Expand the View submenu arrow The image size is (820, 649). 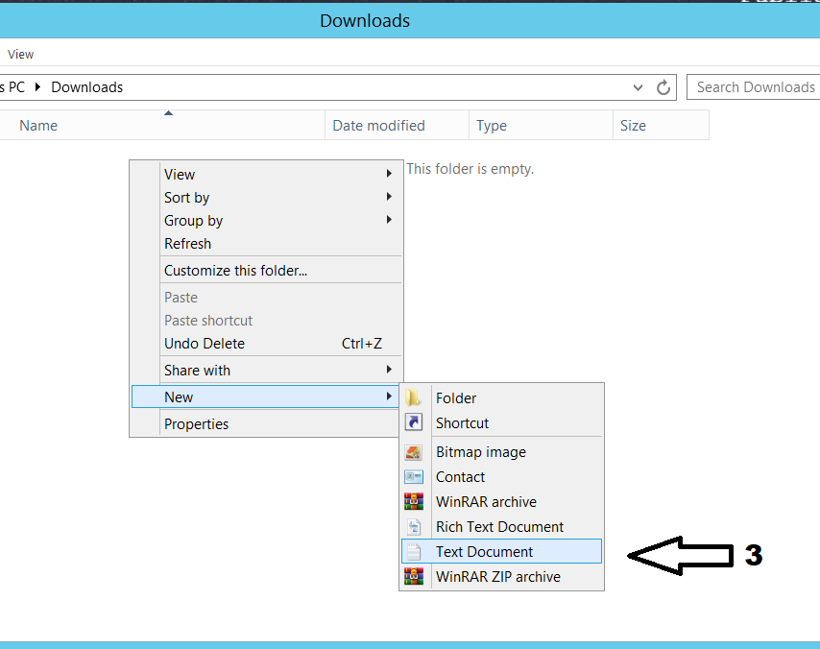pyautogui.click(x=389, y=174)
